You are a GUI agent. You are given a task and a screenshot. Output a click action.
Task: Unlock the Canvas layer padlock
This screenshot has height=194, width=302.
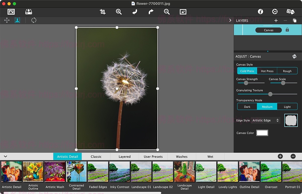(287, 30)
